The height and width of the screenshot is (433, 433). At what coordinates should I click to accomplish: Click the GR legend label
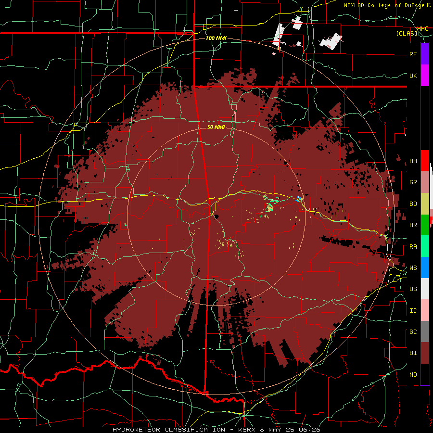(413, 182)
